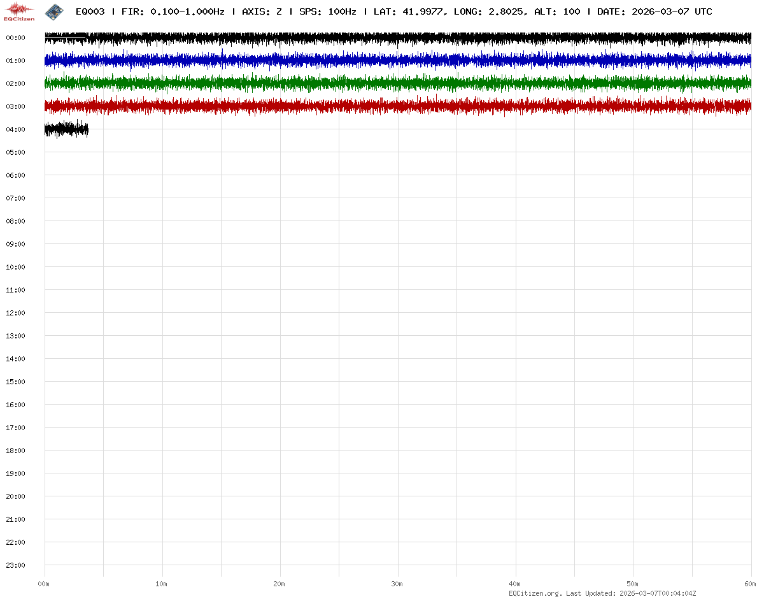Click the 60m minute axis label

click(x=751, y=584)
